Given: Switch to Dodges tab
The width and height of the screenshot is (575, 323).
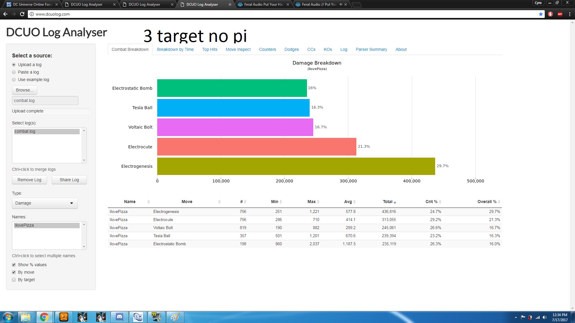Looking at the screenshot, I should pyautogui.click(x=291, y=49).
